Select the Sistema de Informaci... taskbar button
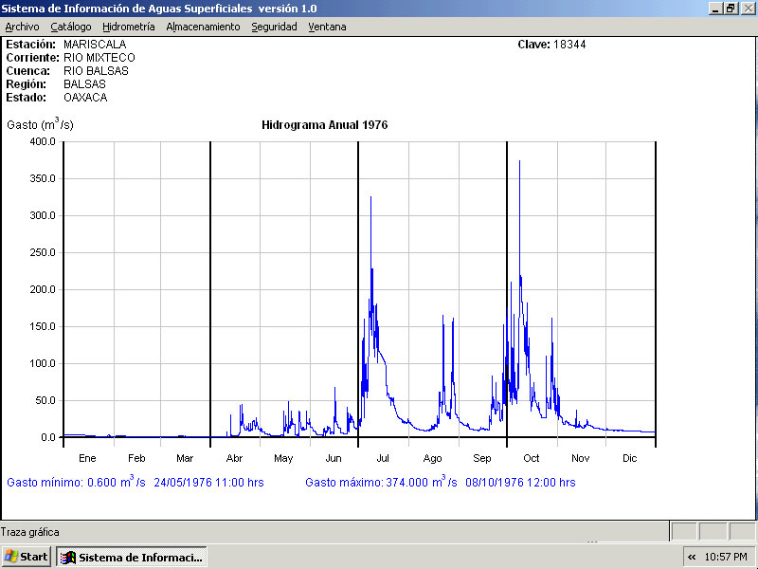 (132, 557)
